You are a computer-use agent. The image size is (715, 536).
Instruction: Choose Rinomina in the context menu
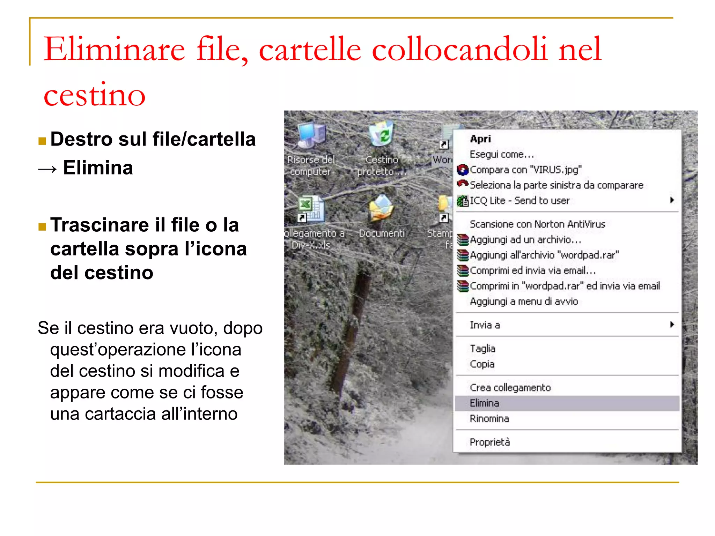[x=567, y=418]
